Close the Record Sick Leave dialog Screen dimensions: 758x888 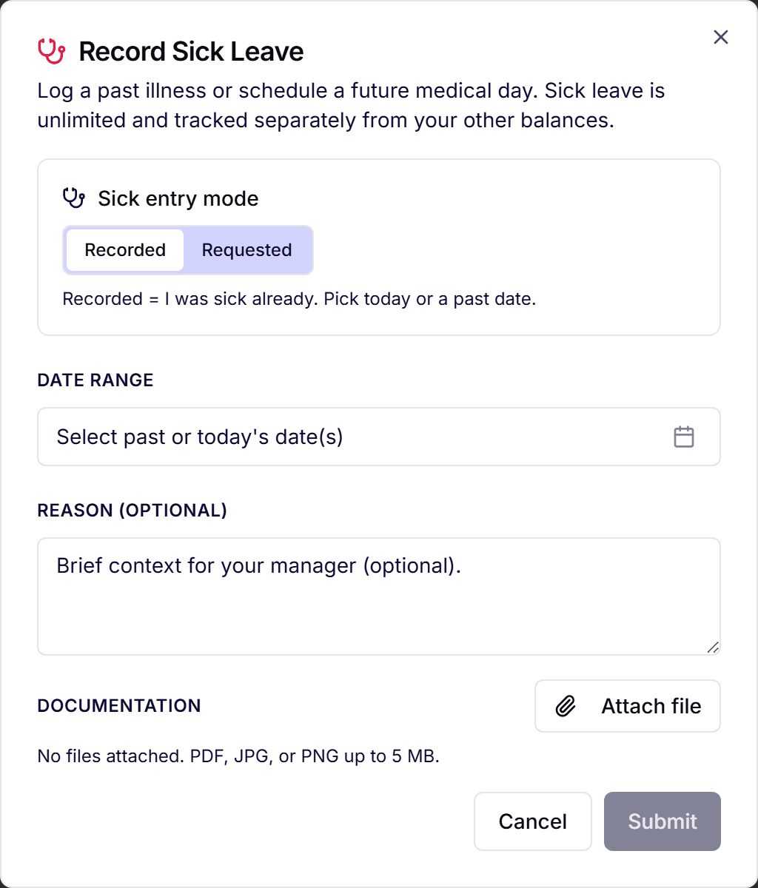(x=720, y=37)
